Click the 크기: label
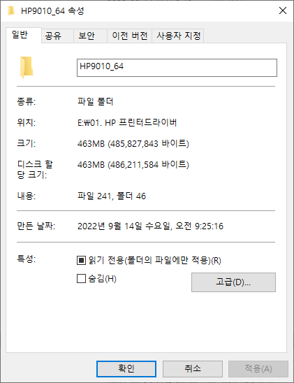 (x=26, y=143)
